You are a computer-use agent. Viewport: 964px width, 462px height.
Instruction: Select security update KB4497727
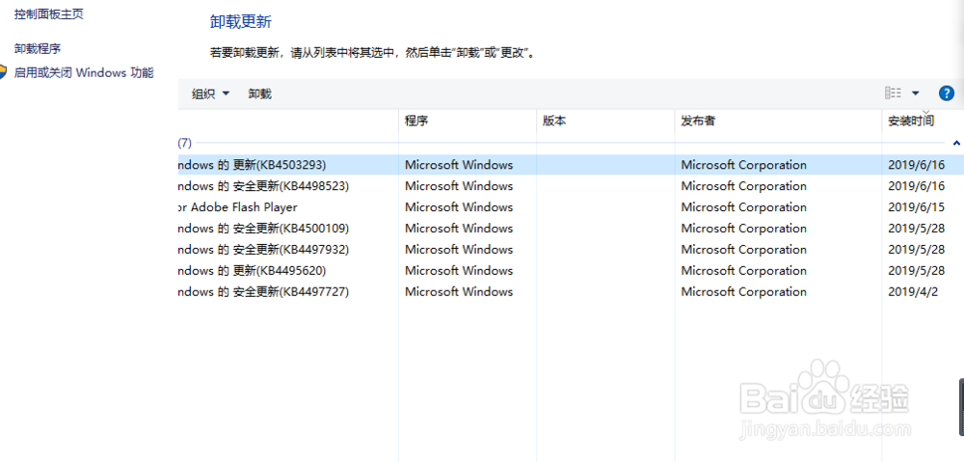click(x=571, y=291)
